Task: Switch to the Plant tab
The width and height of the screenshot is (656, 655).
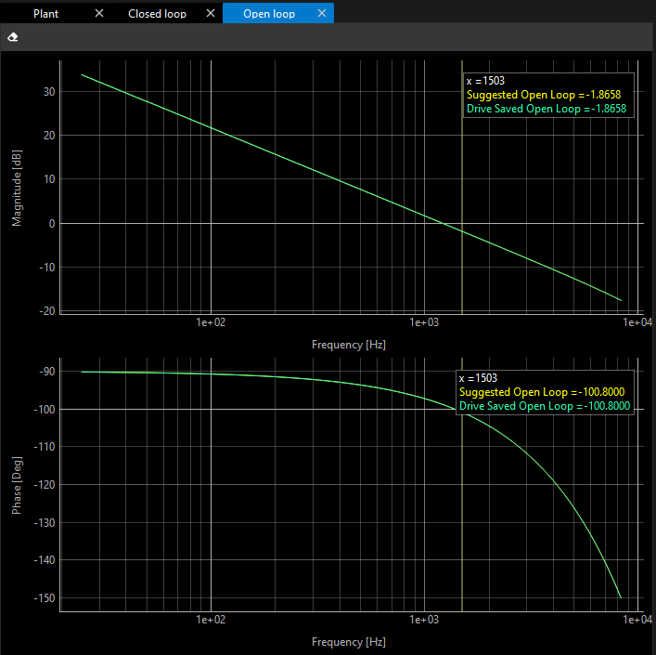Action: (x=46, y=14)
